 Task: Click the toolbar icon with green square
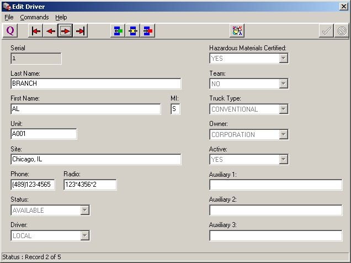(x=118, y=31)
